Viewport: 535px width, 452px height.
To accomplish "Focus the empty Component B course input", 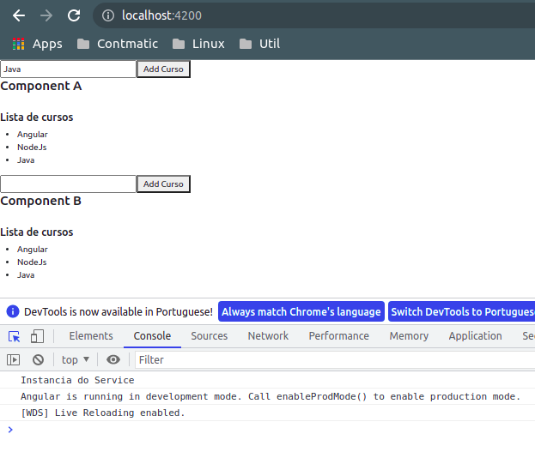I will point(68,184).
